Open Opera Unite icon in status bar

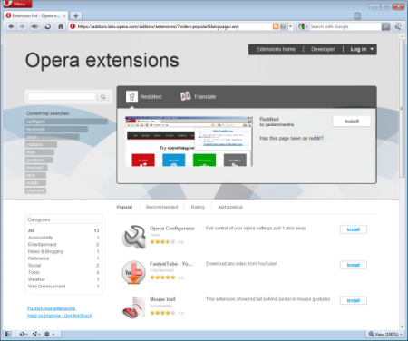tap(36, 334)
